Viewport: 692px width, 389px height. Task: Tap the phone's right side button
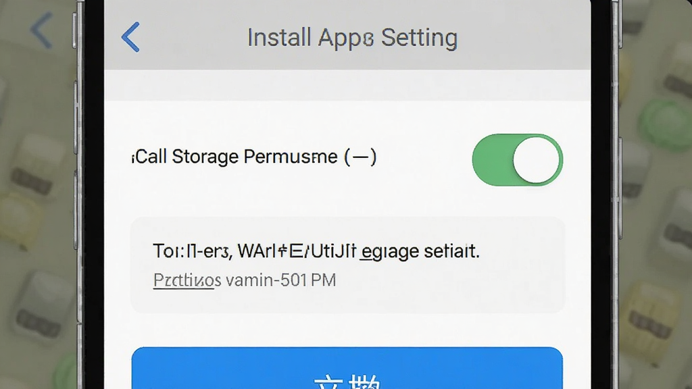[620, 188]
